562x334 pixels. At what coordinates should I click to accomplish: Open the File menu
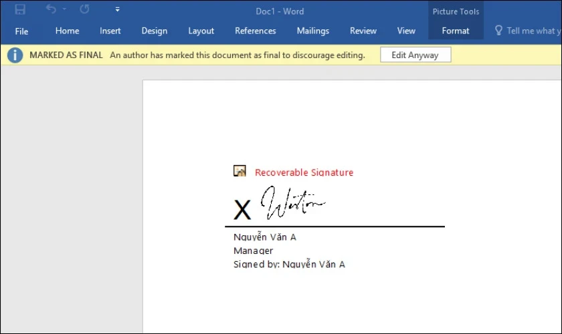coord(21,31)
